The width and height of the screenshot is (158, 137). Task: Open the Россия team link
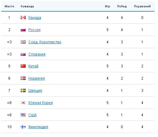[34, 30]
